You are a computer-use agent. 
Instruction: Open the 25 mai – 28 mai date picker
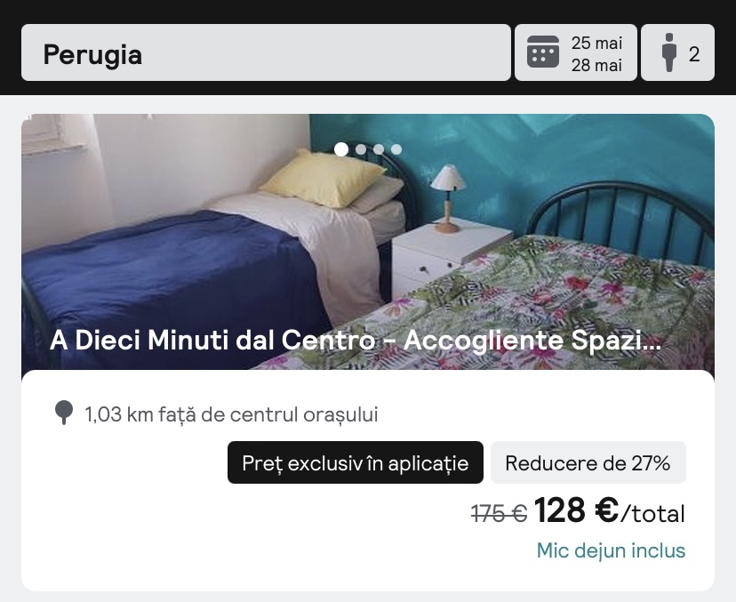pos(576,52)
